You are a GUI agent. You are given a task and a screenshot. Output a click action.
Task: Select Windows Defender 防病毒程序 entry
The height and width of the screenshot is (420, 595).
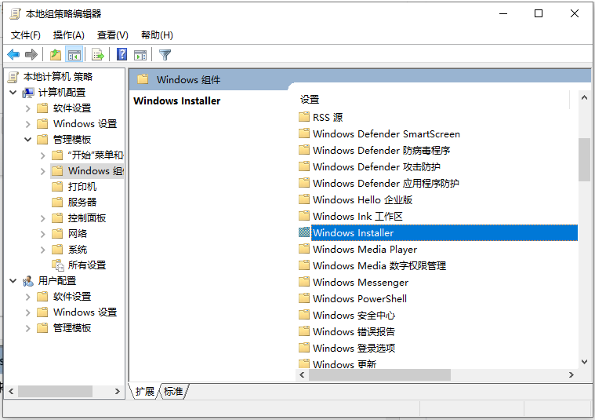click(381, 151)
